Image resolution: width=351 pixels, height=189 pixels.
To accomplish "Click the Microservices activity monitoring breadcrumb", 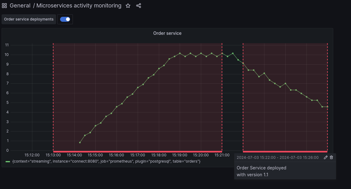I will 78,5.
